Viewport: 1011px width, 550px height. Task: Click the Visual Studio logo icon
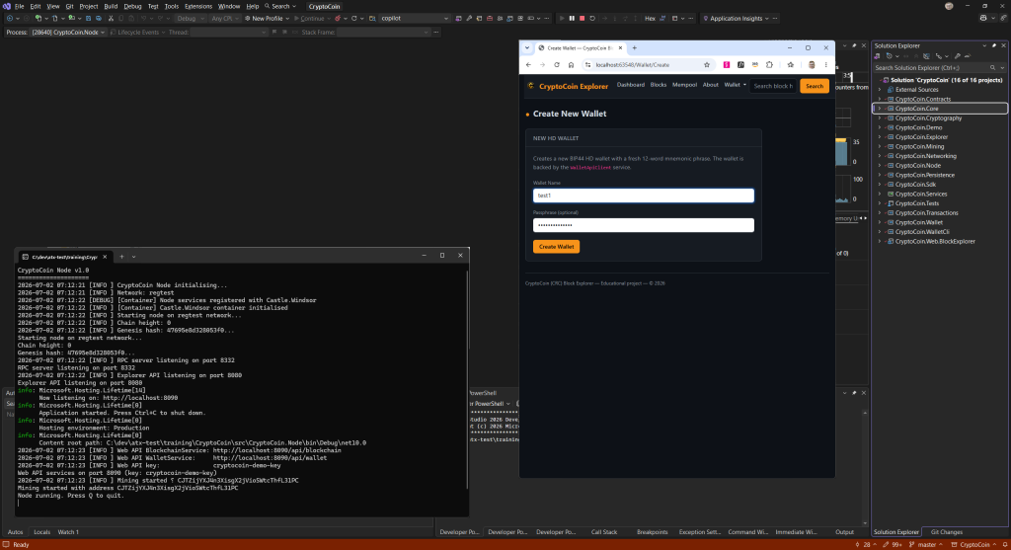point(7,6)
